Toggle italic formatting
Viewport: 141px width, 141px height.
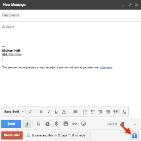point(49,112)
